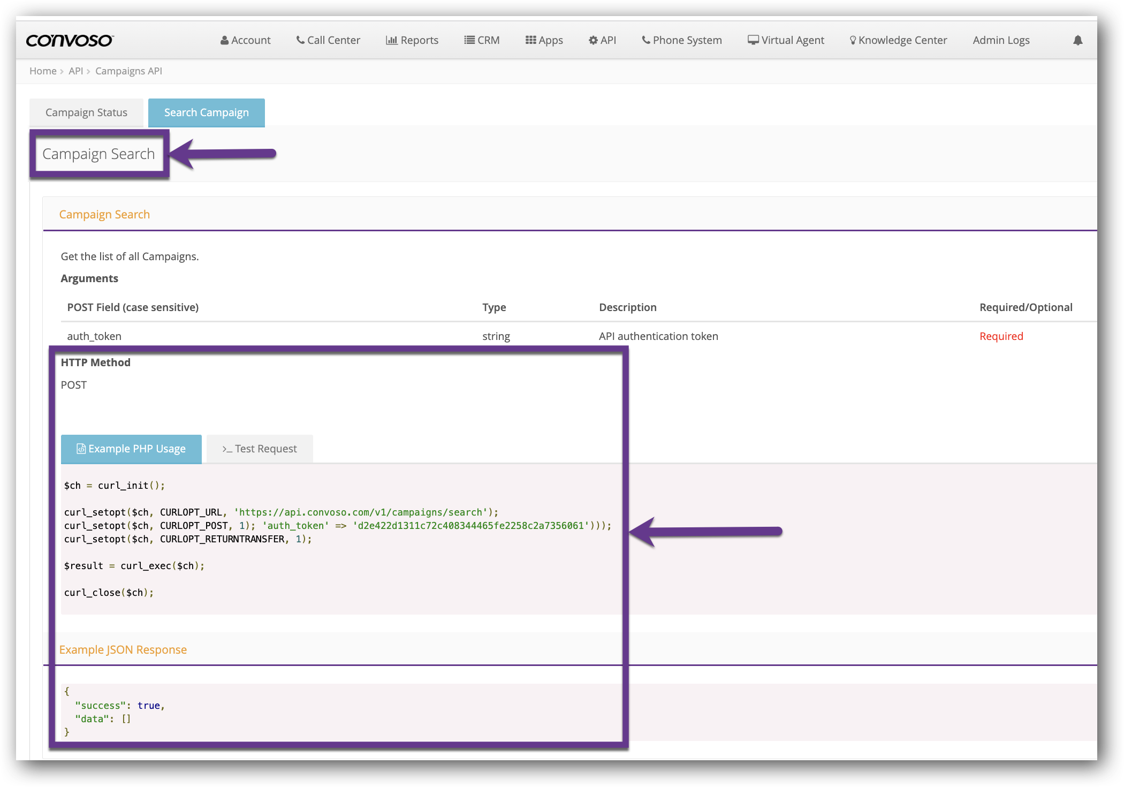The width and height of the screenshot is (1124, 787).
Task: Click the CRM list icon
Action: point(469,40)
